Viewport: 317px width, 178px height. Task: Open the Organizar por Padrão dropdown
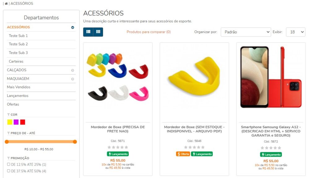(x=246, y=32)
